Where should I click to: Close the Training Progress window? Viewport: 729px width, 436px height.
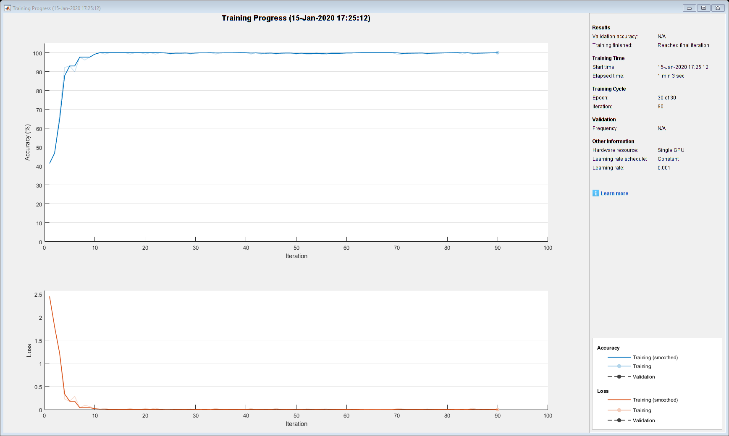[x=718, y=8]
